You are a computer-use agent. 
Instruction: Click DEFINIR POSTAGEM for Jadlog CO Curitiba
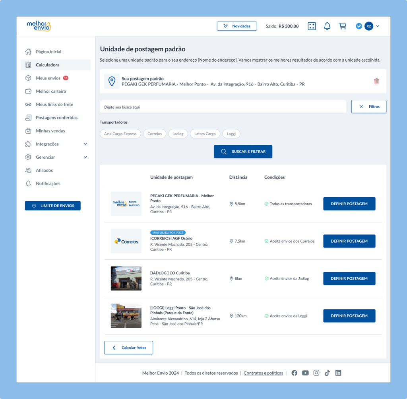pyautogui.click(x=349, y=278)
